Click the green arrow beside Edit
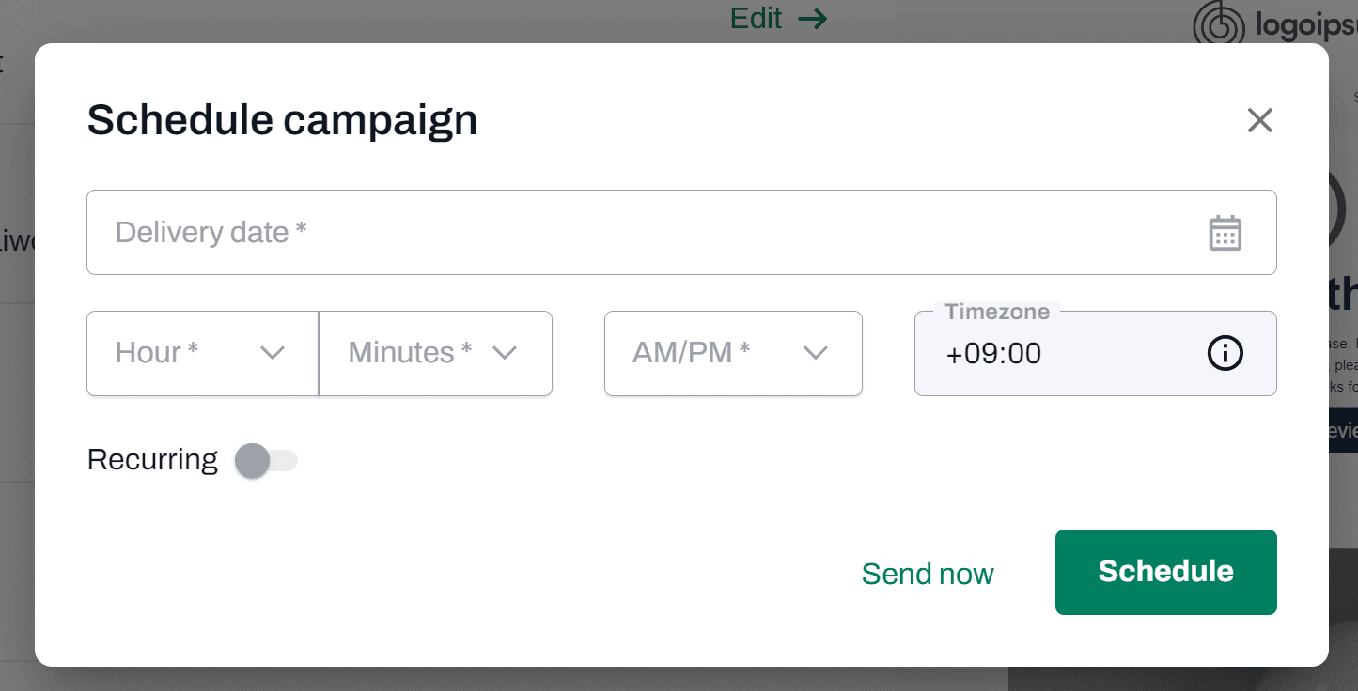Image resolution: width=1358 pixels, height=691 pixels. pyautogui.click(x=814, y=18)
